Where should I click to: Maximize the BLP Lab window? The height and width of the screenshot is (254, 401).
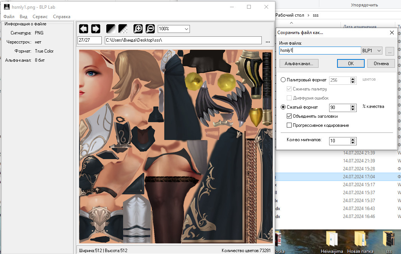pyautogui.click(x=249, y=7)
